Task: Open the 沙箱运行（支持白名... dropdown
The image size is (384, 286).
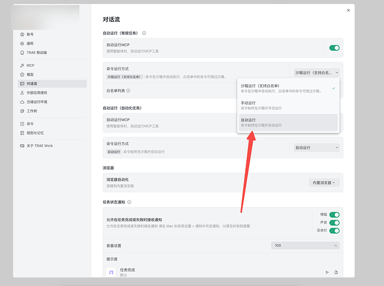Action: coord(317,73)
